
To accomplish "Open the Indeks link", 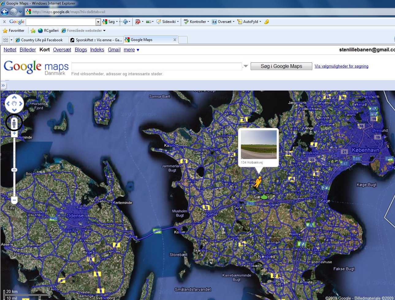I will [97, 50].
